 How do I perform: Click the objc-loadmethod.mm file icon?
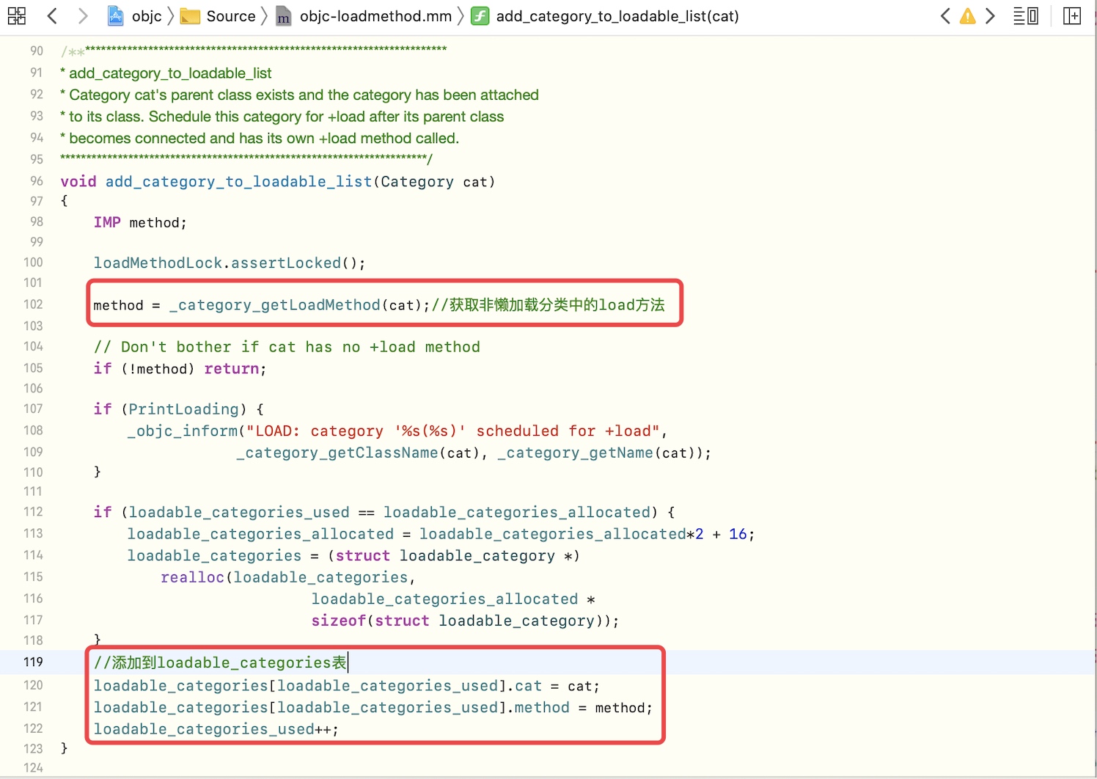coord(283,16)
